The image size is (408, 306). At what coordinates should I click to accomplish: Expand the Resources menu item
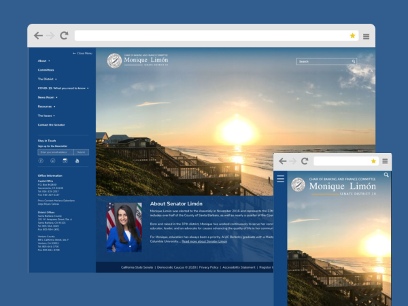click(x=46, y=107)
